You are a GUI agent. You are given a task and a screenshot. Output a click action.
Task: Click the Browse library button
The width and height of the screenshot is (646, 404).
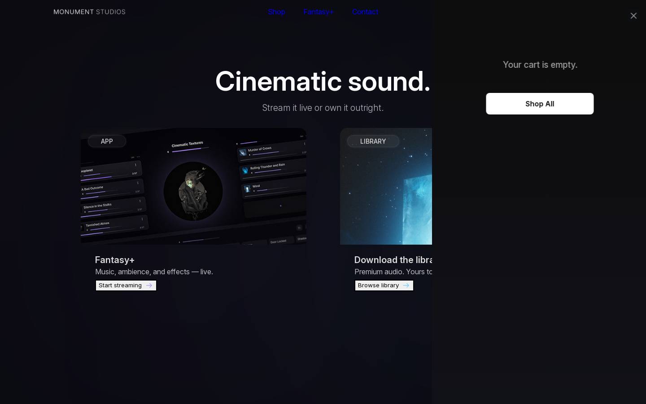click(x=384, y=285)
